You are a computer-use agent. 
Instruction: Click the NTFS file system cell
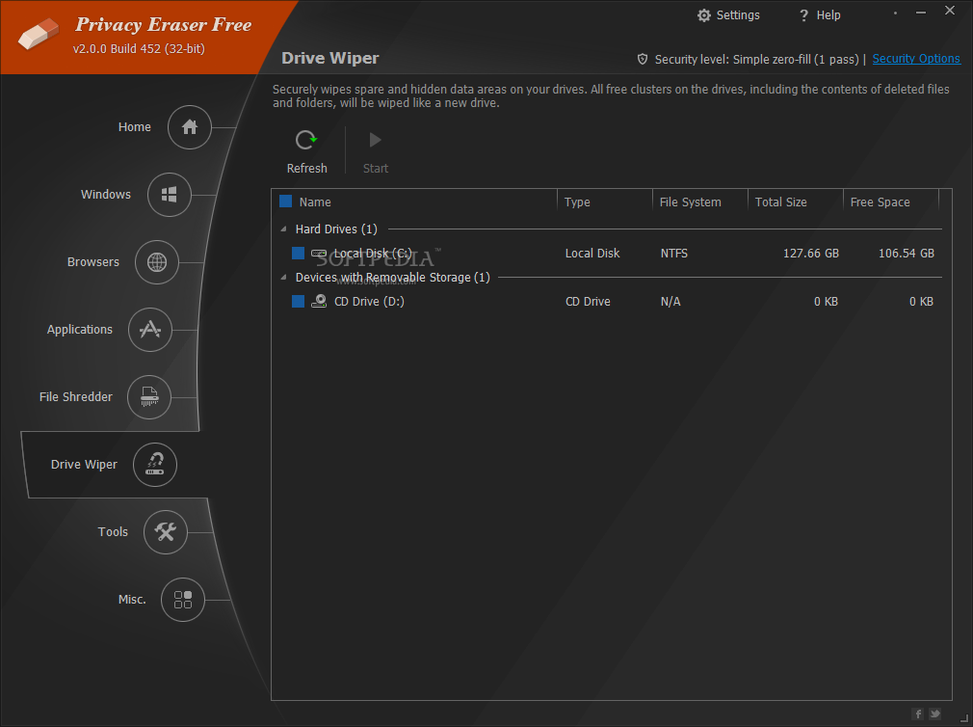point(674,254)
